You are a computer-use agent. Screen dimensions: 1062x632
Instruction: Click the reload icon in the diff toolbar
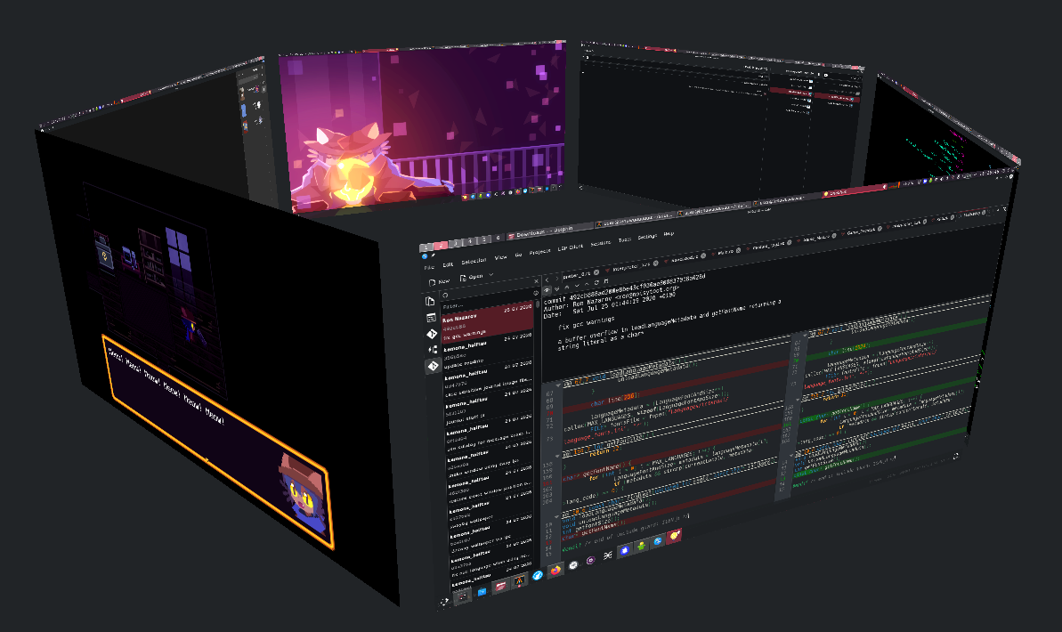tap(596, 282)
